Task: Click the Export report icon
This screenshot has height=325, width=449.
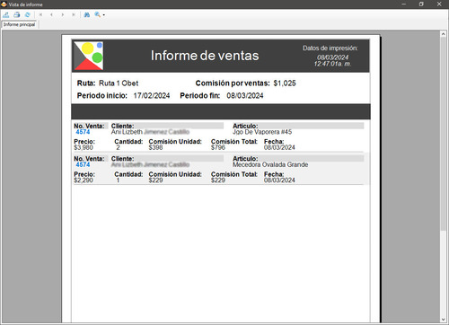Action: point(6,14)
